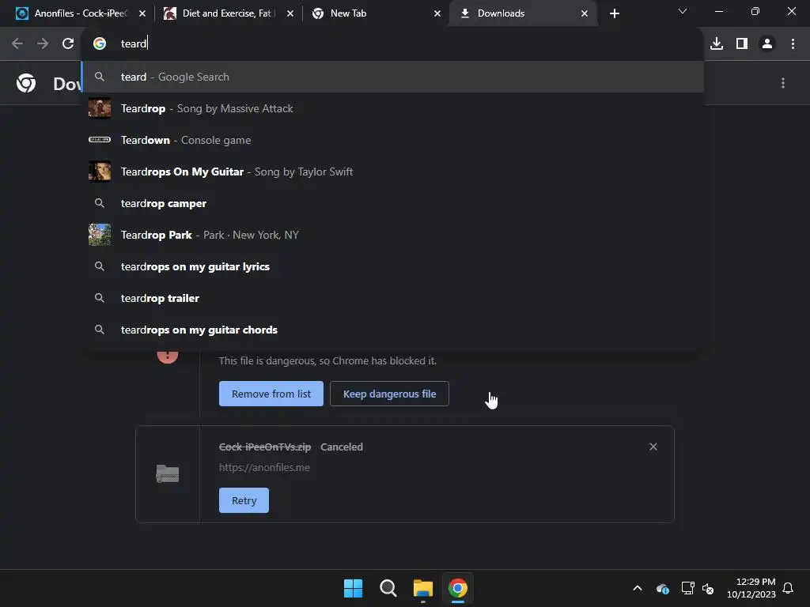Open the Chrome downloads toolbar icon
Image resolution: width=810 pixels, height=607 pixels.
click(x=717, y=43)
